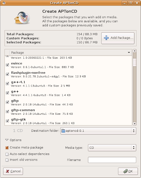Click the package list scrollbar thumb
The width and height of the screenshot is (141, 178).
(134, 63)
